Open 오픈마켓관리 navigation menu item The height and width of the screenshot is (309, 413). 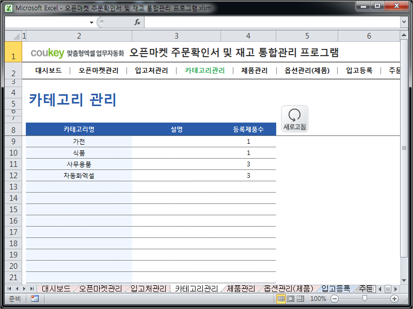(x=99, y=71)
